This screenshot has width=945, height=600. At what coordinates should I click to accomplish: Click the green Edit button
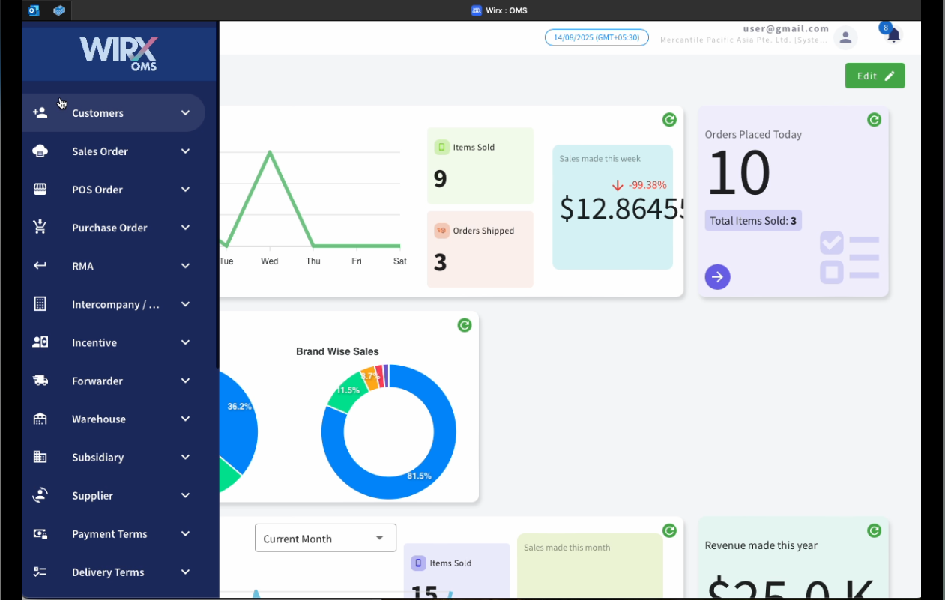pos(875,76)
